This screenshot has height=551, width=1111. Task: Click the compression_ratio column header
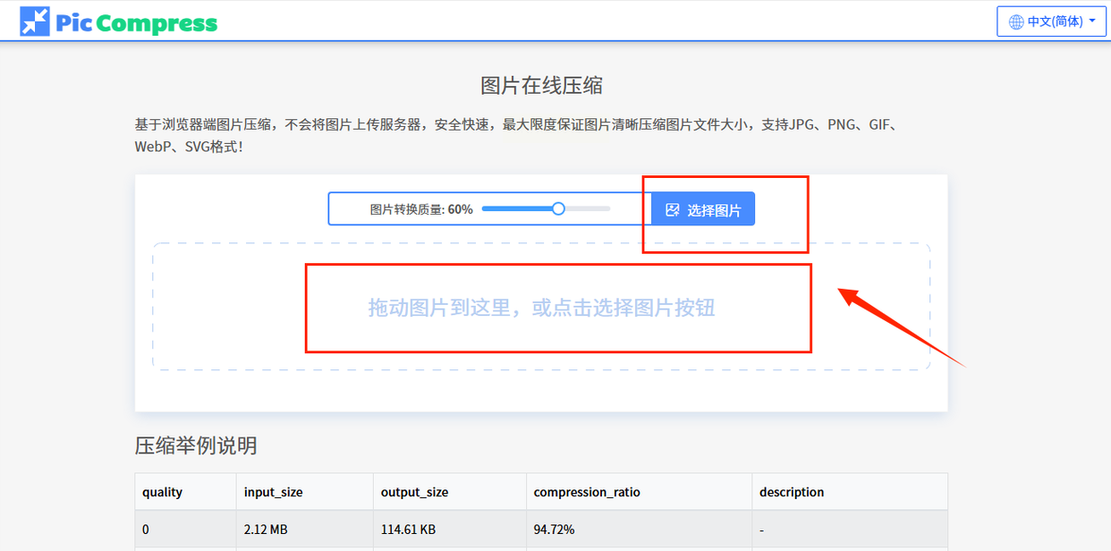[x=640, y=492]
